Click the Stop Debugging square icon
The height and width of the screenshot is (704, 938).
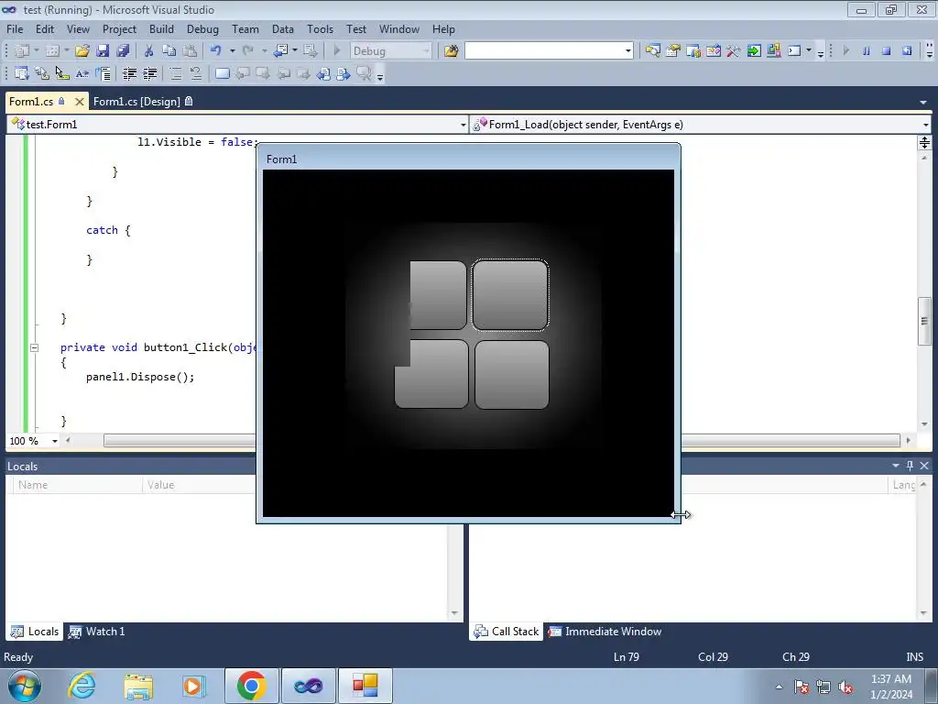[887, 51]
